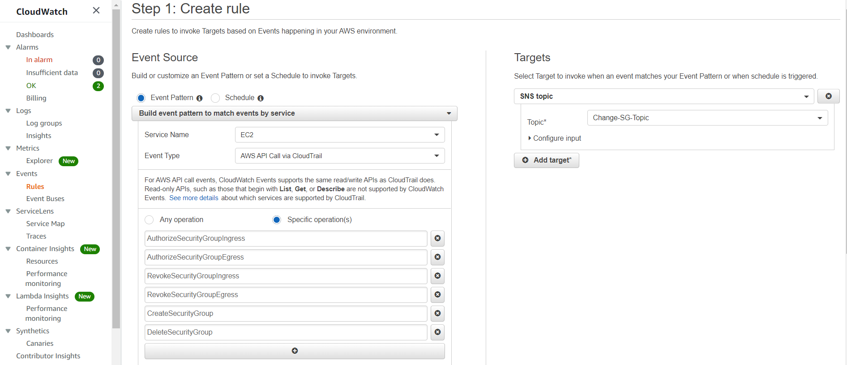Viewport: 847px width, 365px height.
Task: Click the sidebar vertical scrollbar
Action: click(116, 169)
